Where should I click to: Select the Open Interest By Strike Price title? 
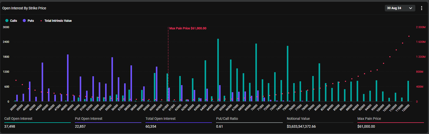(24, 8)
